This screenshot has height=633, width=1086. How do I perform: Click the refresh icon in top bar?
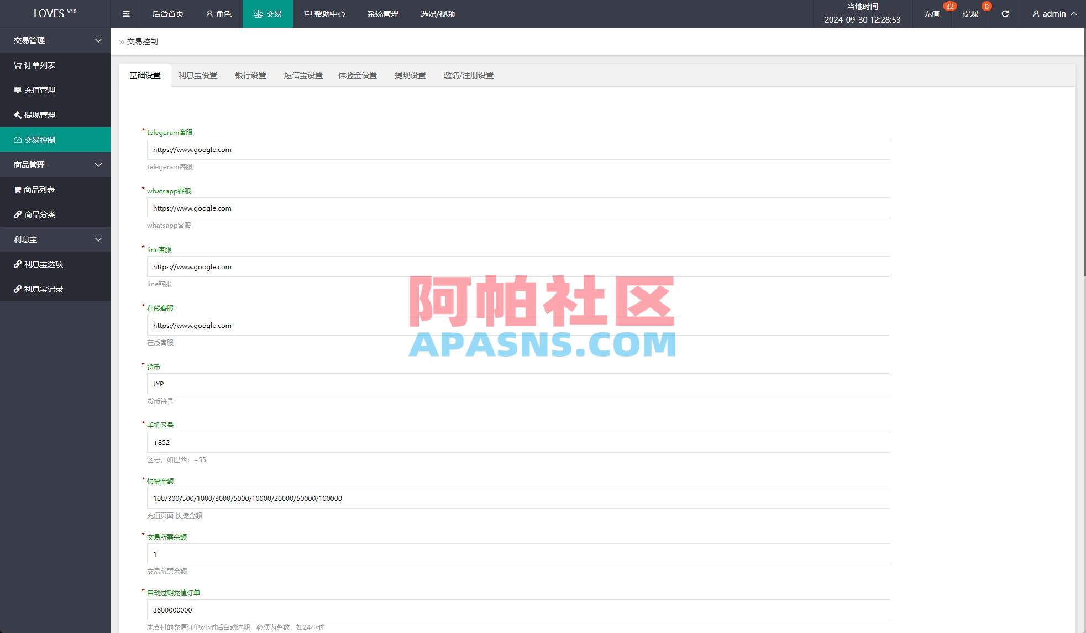pyautogui.click(x=1005, y=14)
